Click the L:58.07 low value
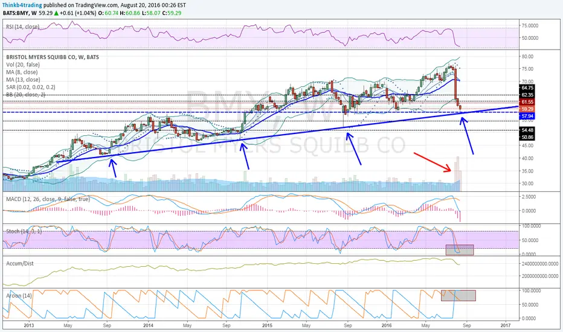Screen dimensions: 563x332 pos(151,13)
